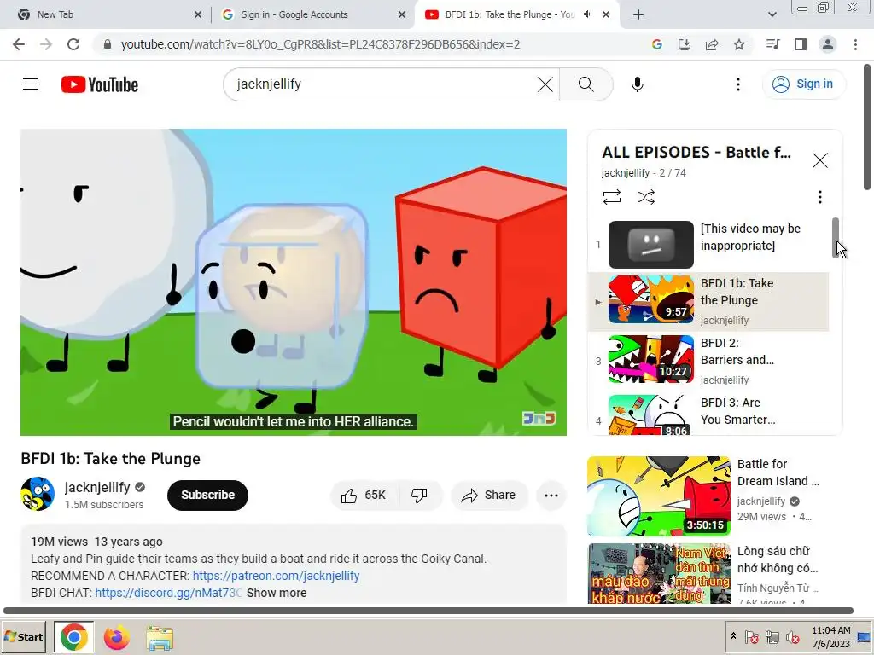Play BFDI 2: Barriers and… from playlist

[708, 361]
